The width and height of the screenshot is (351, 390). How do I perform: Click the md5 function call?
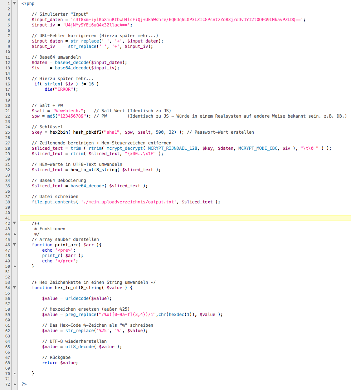(51, 117)
